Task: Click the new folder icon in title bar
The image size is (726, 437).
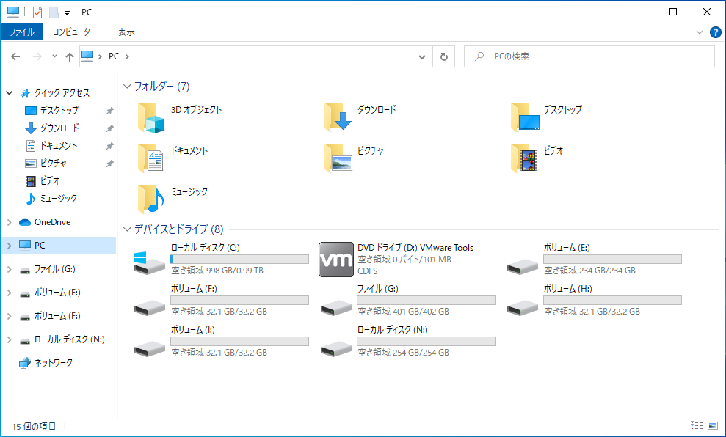Action: point(54,12)
